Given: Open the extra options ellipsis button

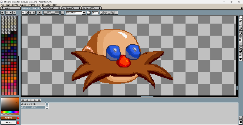Looking at the screenshot, I should click(x=116, y=13).
